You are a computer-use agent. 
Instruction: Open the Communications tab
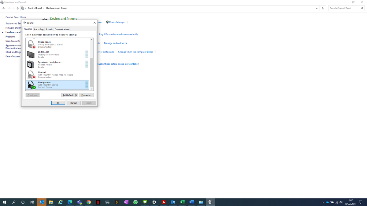coord(62,29)
